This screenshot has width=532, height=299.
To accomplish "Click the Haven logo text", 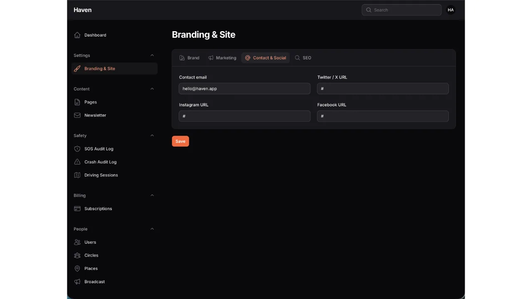I will click(83, 10).
